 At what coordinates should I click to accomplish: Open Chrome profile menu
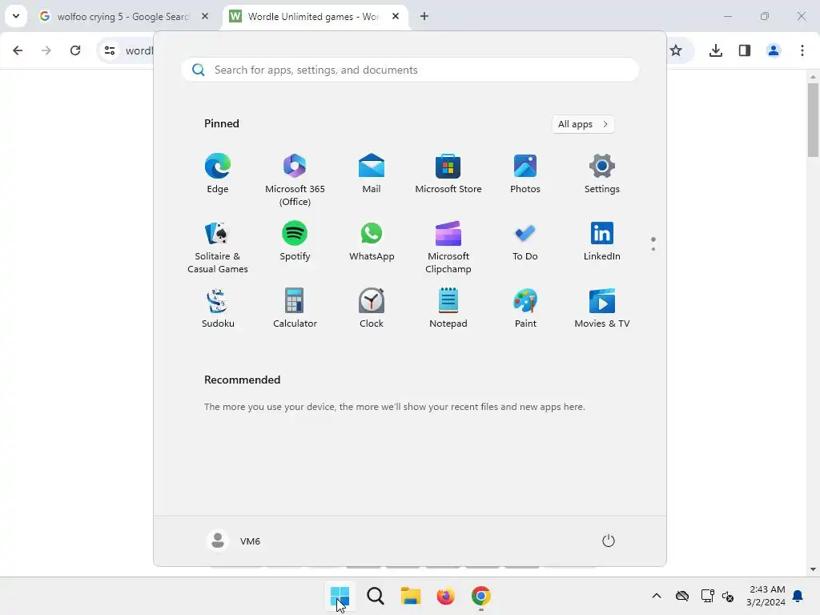774,50
